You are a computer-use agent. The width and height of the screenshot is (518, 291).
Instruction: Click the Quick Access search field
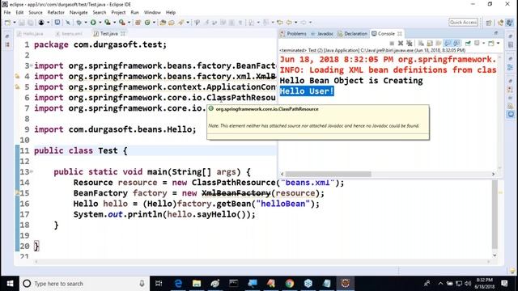(463, 22)
